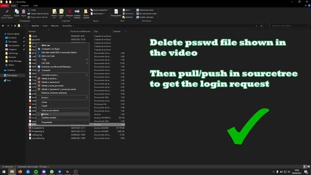Choose Cambiar nombre in the context menu
The height and width of the screenshot is (175, 311).
tap(49, 118)
